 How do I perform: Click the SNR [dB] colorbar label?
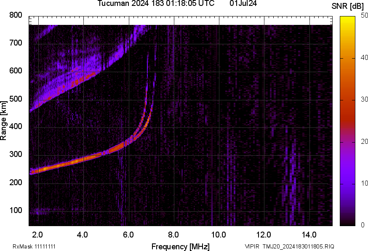pyautogui.click(x=347, y=6)
